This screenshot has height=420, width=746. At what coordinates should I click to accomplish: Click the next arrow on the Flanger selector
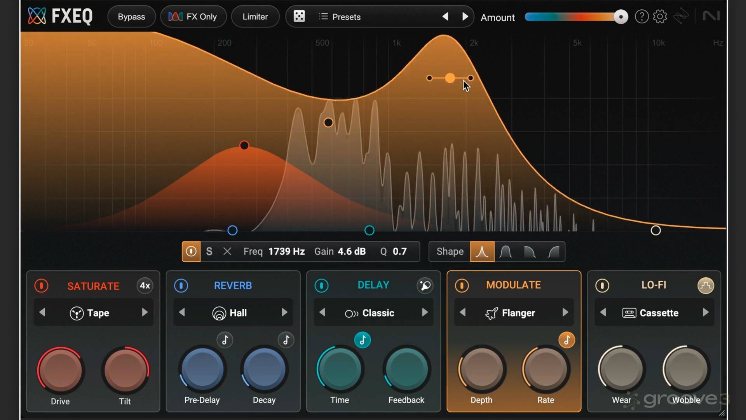click(566, 312)
